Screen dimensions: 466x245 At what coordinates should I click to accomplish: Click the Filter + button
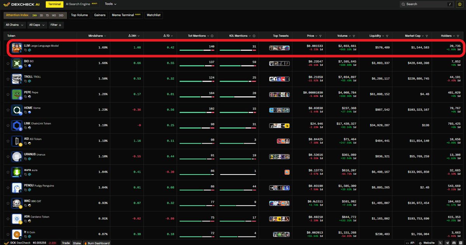(56, 25)
